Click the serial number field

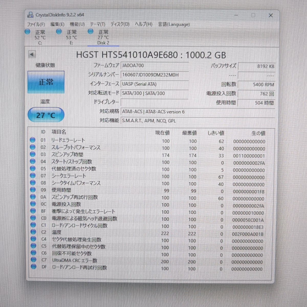(155, 75)
